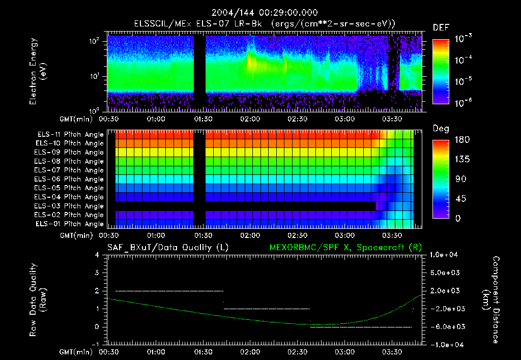The image size is (521, 360).
Task: Select the 'ELS-05 Pitch Angle' row label
Action: pyautogui.click(x=69, y=188)
